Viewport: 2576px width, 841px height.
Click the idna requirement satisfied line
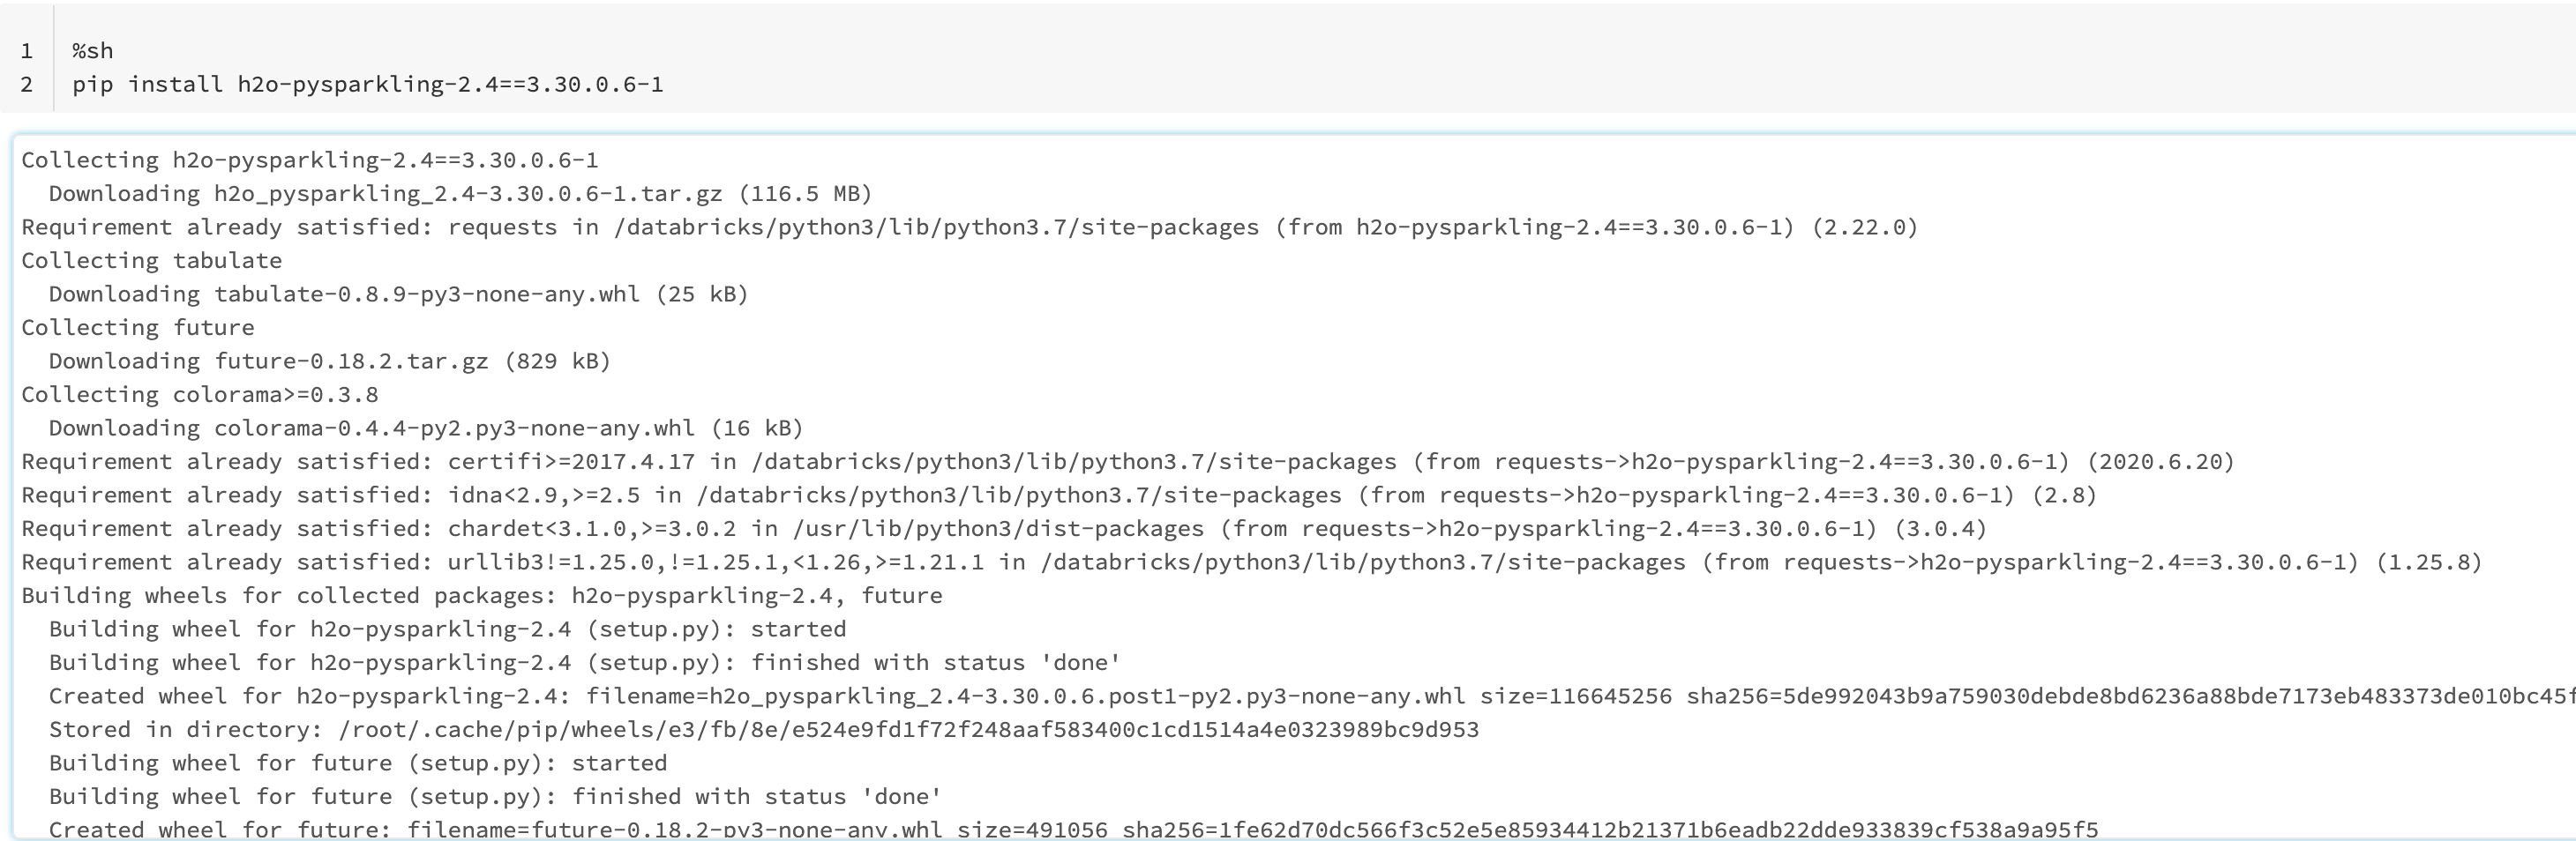(1059, 495)
